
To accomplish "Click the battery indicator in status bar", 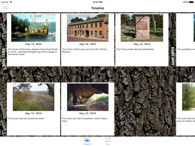I will 191,2.
